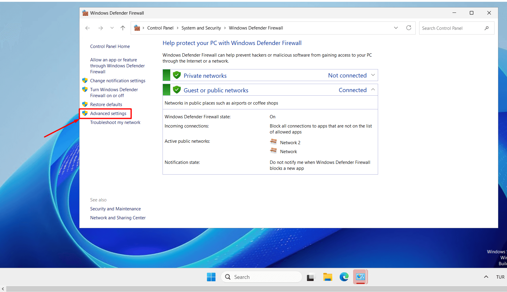Show hidden icons in the system tray
Viewport: 507px width, 292px height.
click(x=486, y=277)
